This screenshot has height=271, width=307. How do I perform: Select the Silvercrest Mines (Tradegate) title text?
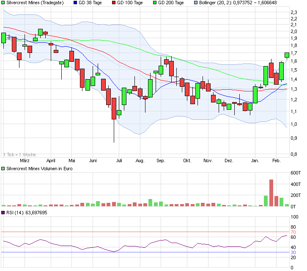(x=35, y=3)
